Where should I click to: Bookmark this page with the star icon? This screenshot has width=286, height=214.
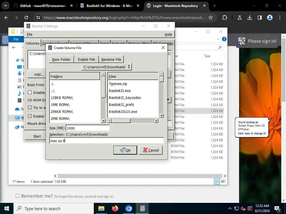point(211,18)
